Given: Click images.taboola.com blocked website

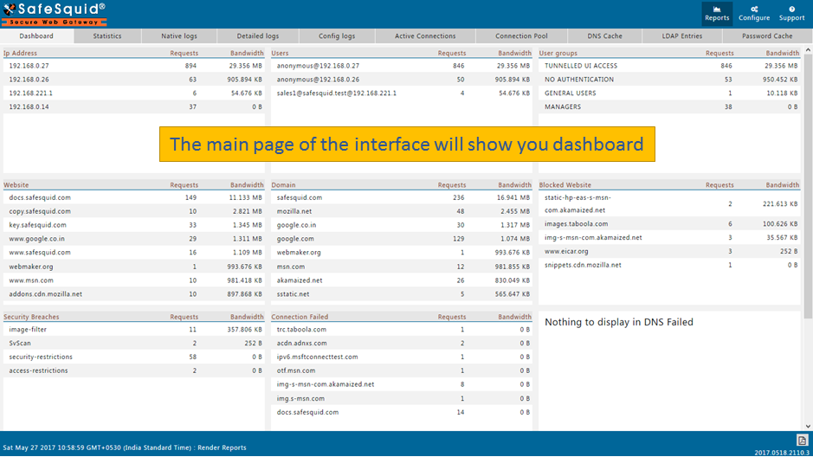Looking at the screenshot, I should pyautogui.click(x=669, y=224).
